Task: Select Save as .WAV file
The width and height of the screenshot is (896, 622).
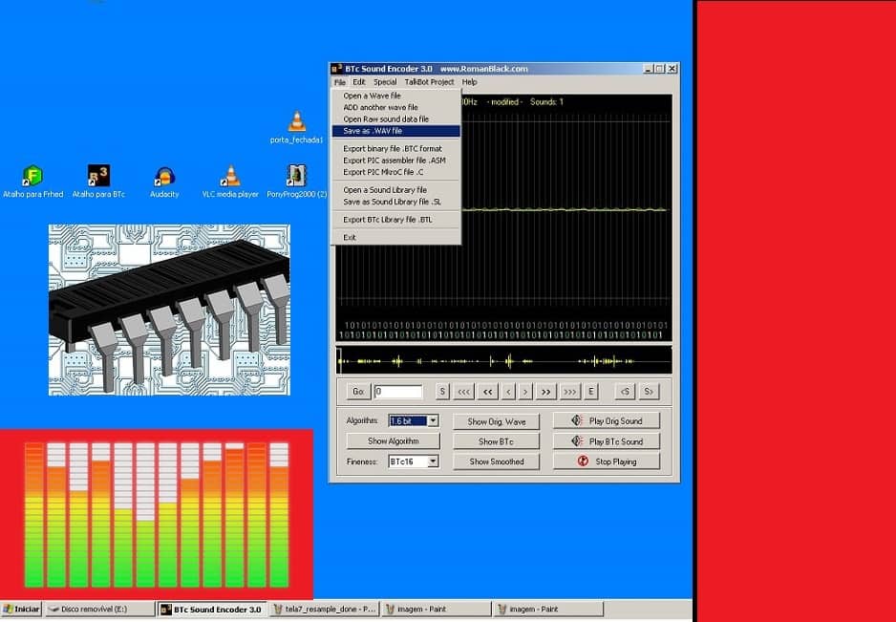Action: (x=396, y=131)
